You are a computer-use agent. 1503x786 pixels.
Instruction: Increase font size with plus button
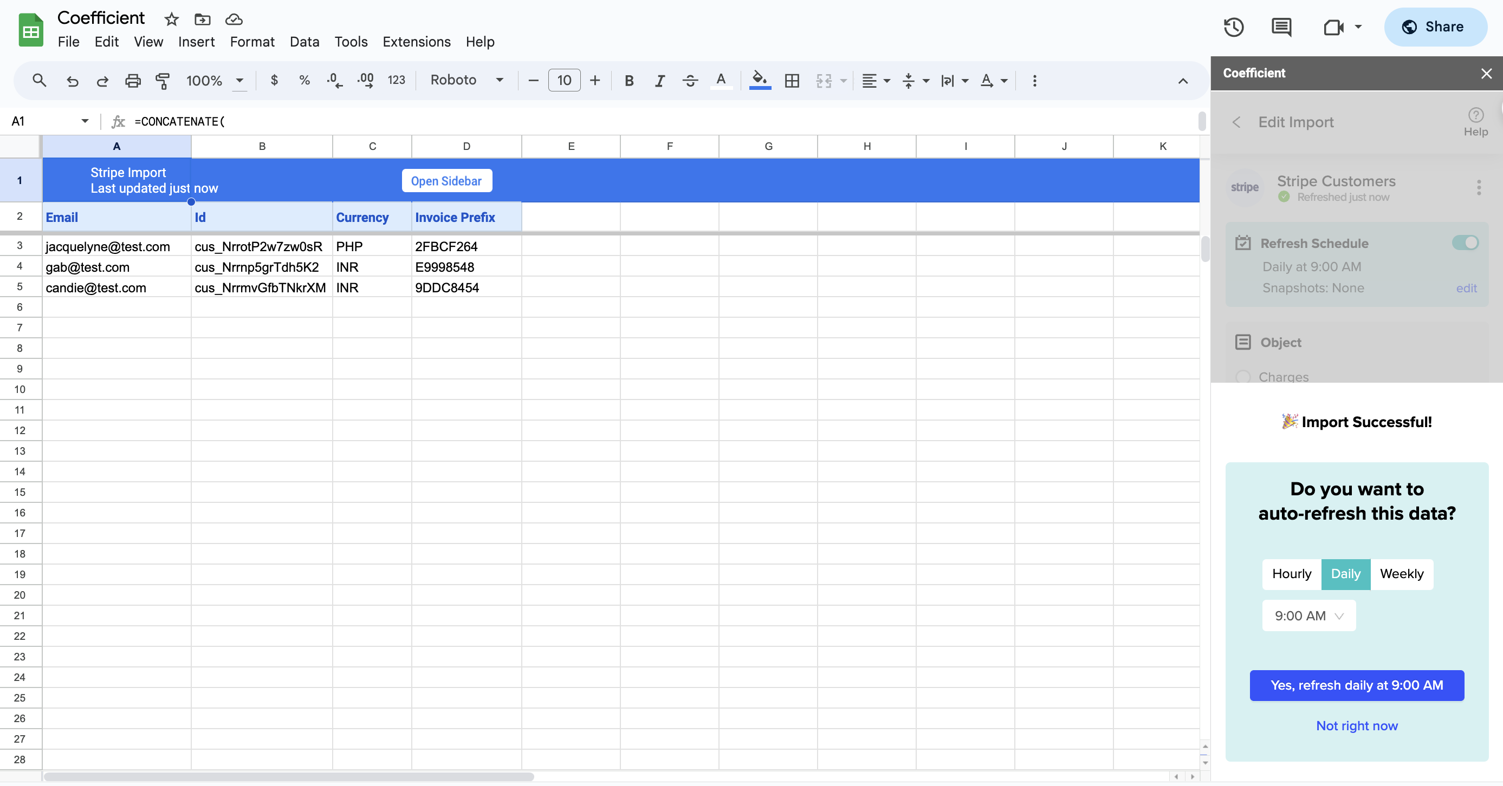594,81
